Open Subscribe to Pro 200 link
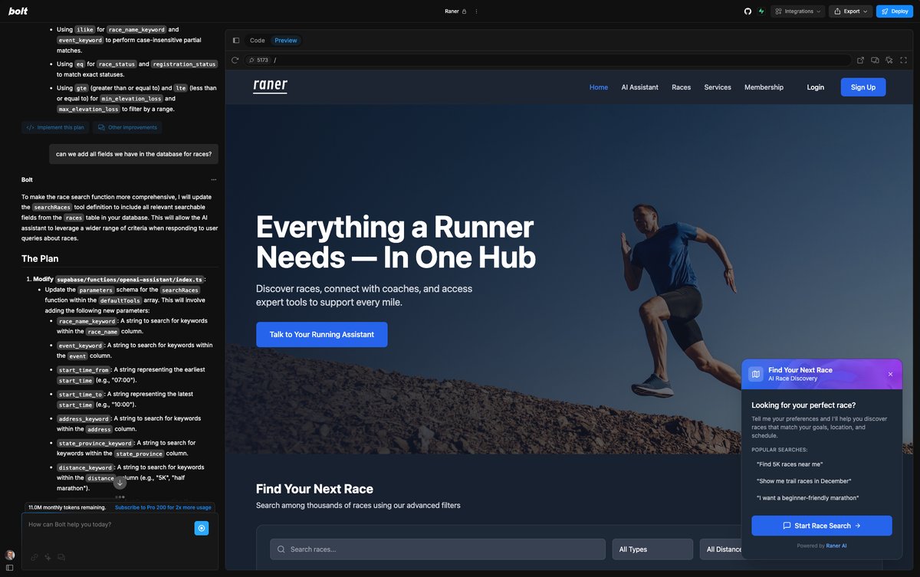The width and height of the screenshot is (920, 577). (x=163, y=507)
